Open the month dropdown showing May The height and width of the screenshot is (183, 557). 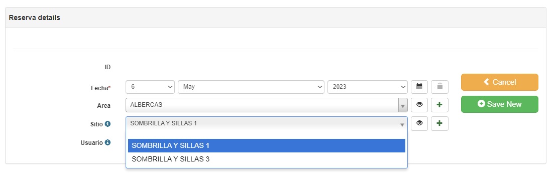(251, 87)
